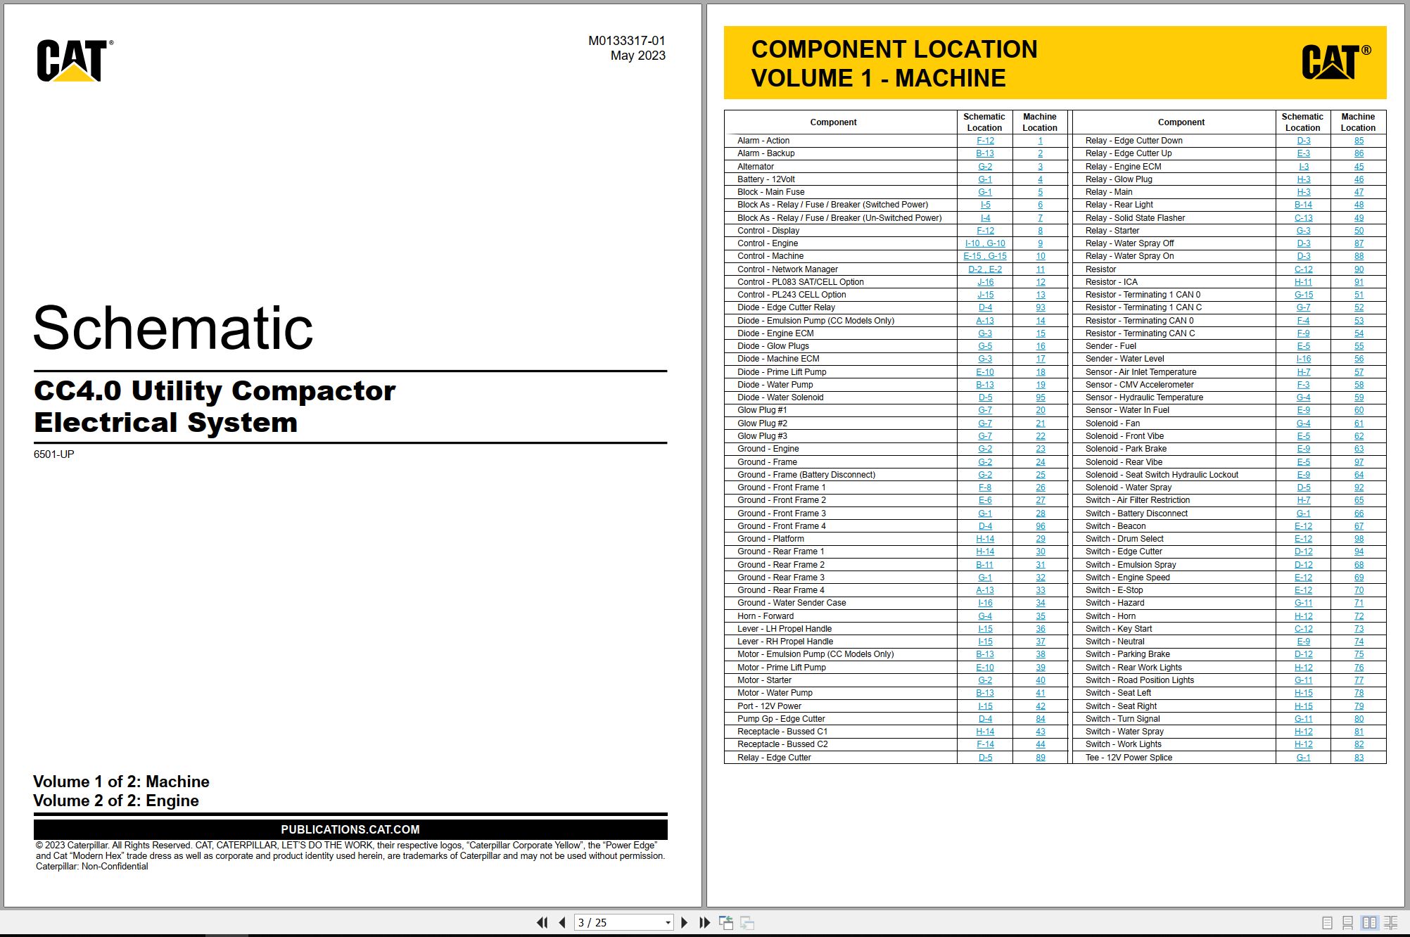Screen dimensions: 1410x937
Task: Click machine location 35 for Horn - Forward
Action: (x=1040, y=616)
